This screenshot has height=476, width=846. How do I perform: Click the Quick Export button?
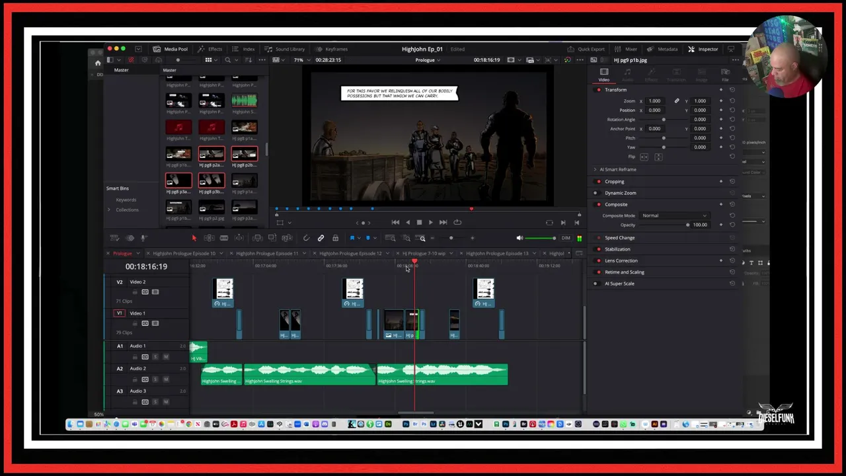coord(586,49)
